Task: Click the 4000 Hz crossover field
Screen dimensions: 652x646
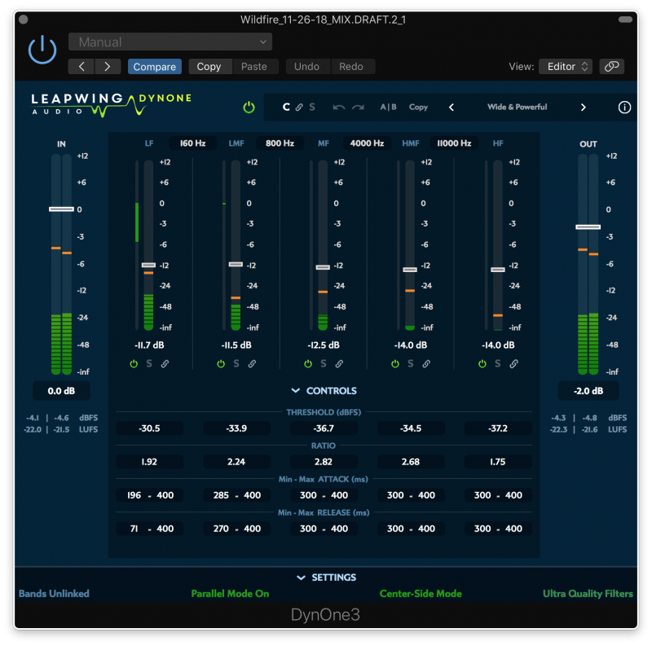Action: point(367,143)
